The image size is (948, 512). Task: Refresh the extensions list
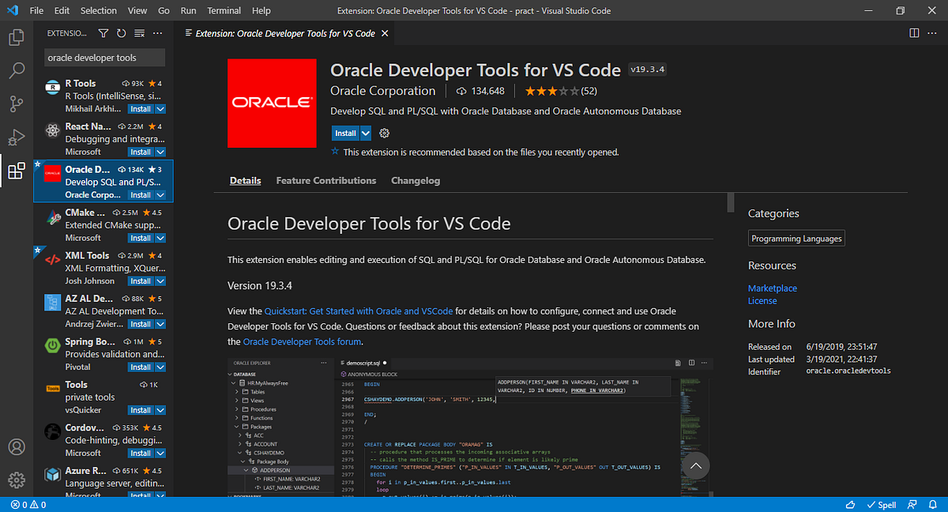tap(120, 33)
